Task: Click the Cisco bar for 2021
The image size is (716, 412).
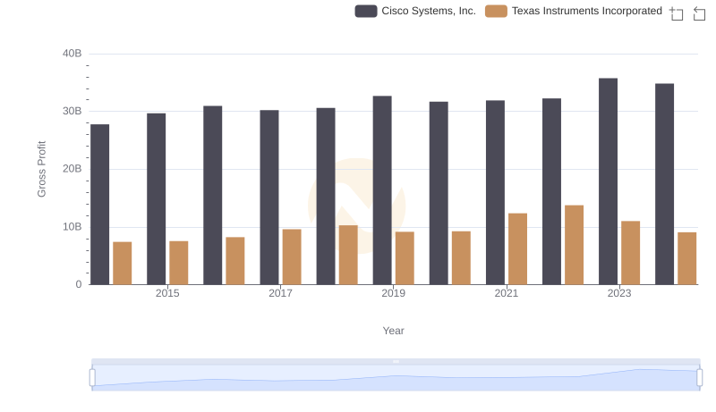Action: pos(495,193)
